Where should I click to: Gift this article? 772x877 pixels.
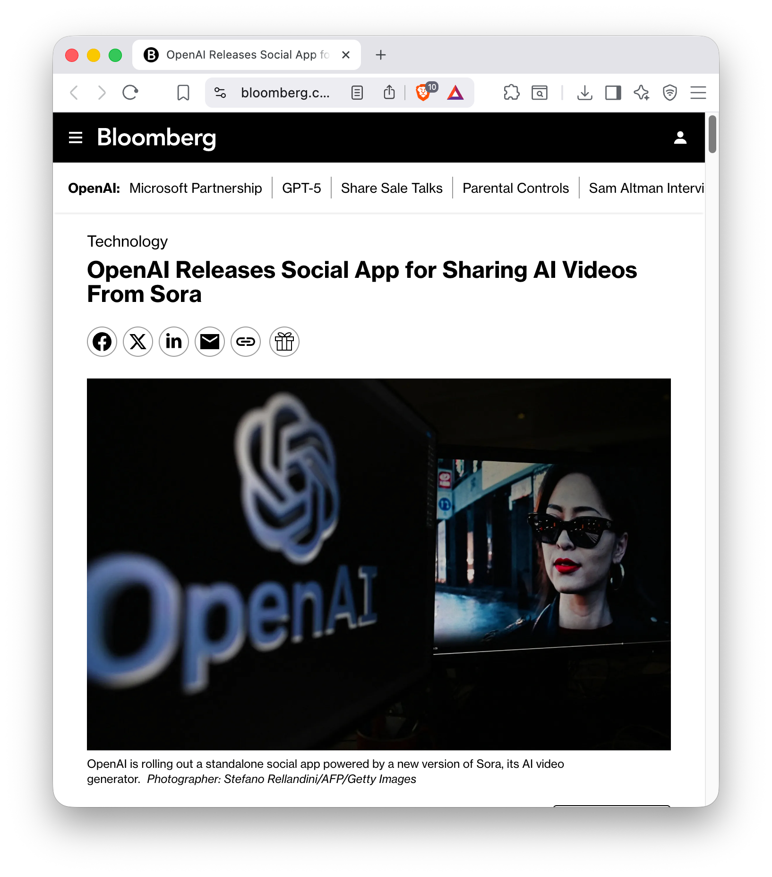[284, 342]
